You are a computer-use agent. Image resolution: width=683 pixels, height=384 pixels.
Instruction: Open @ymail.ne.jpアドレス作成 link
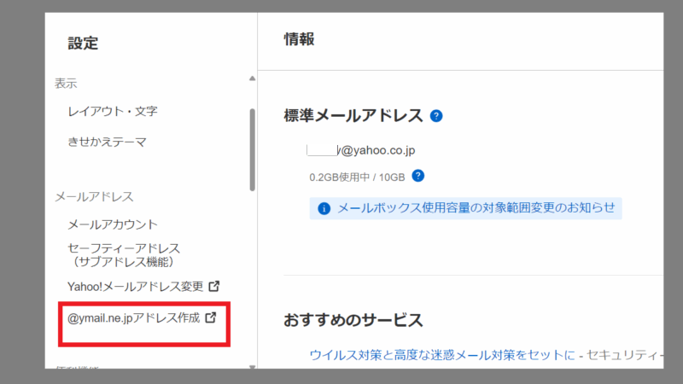(134, 317)
